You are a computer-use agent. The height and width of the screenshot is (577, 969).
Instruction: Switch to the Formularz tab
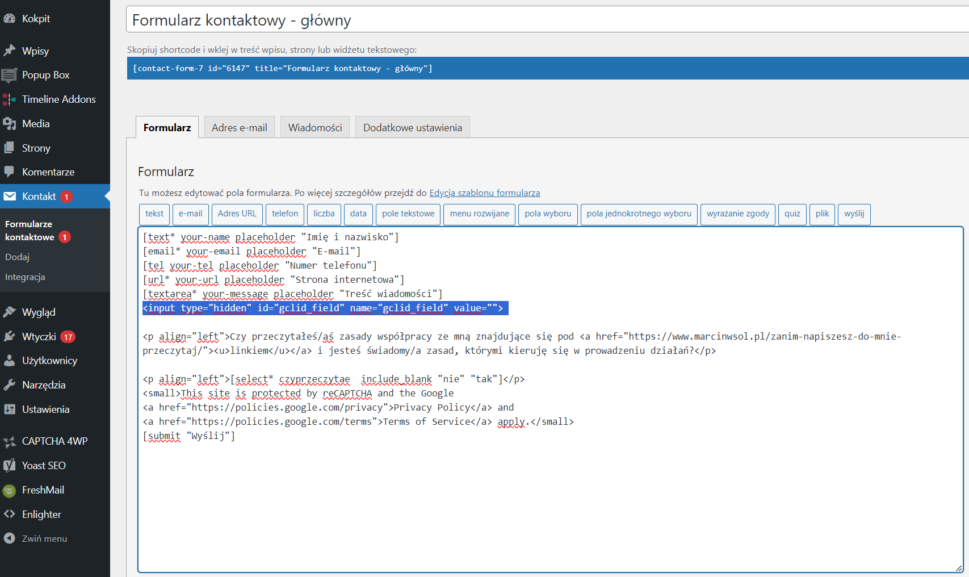[x=167, y=127]
